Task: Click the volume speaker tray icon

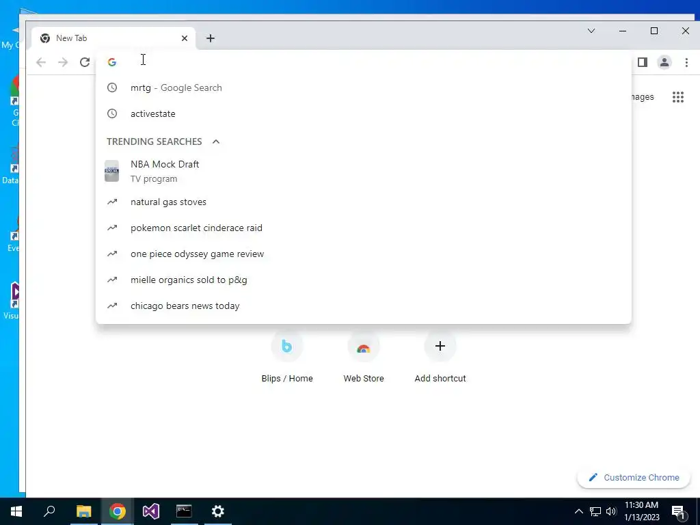Action: pyautogui.click(x=611, y=511)
